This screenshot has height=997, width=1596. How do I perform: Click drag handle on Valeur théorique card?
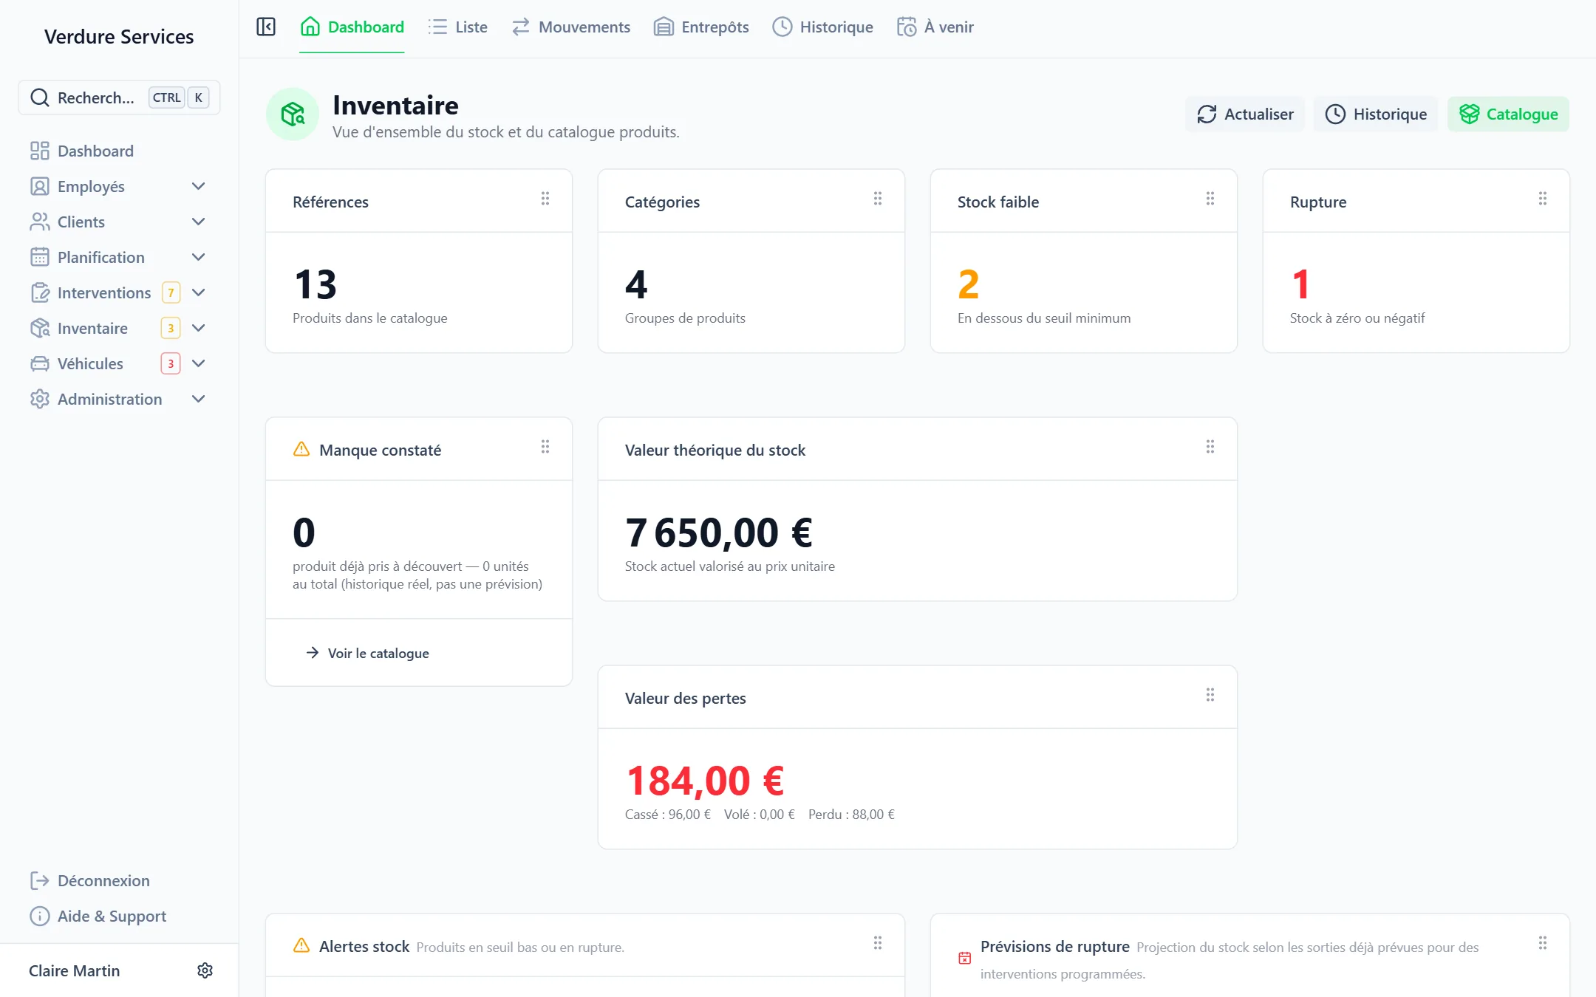click(1210, 447)
